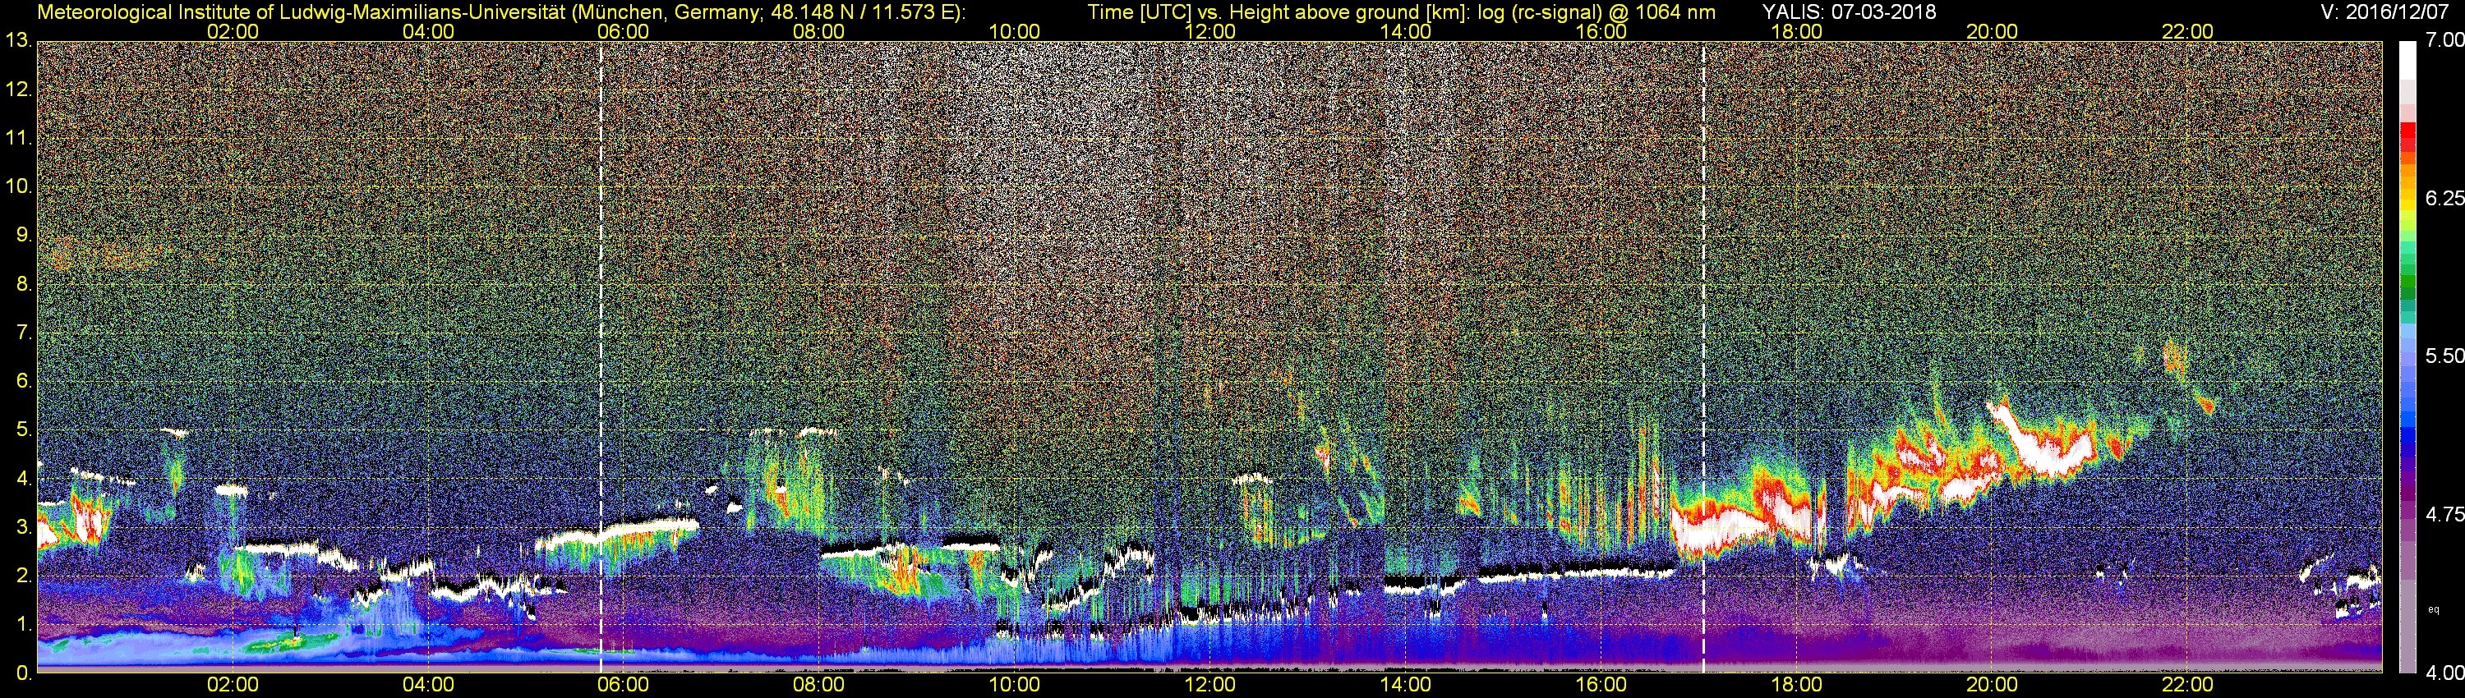Click the white dashed vertical line near 06:00
2465x698 pixels.
pyautogui.click(x=601, y=356)
